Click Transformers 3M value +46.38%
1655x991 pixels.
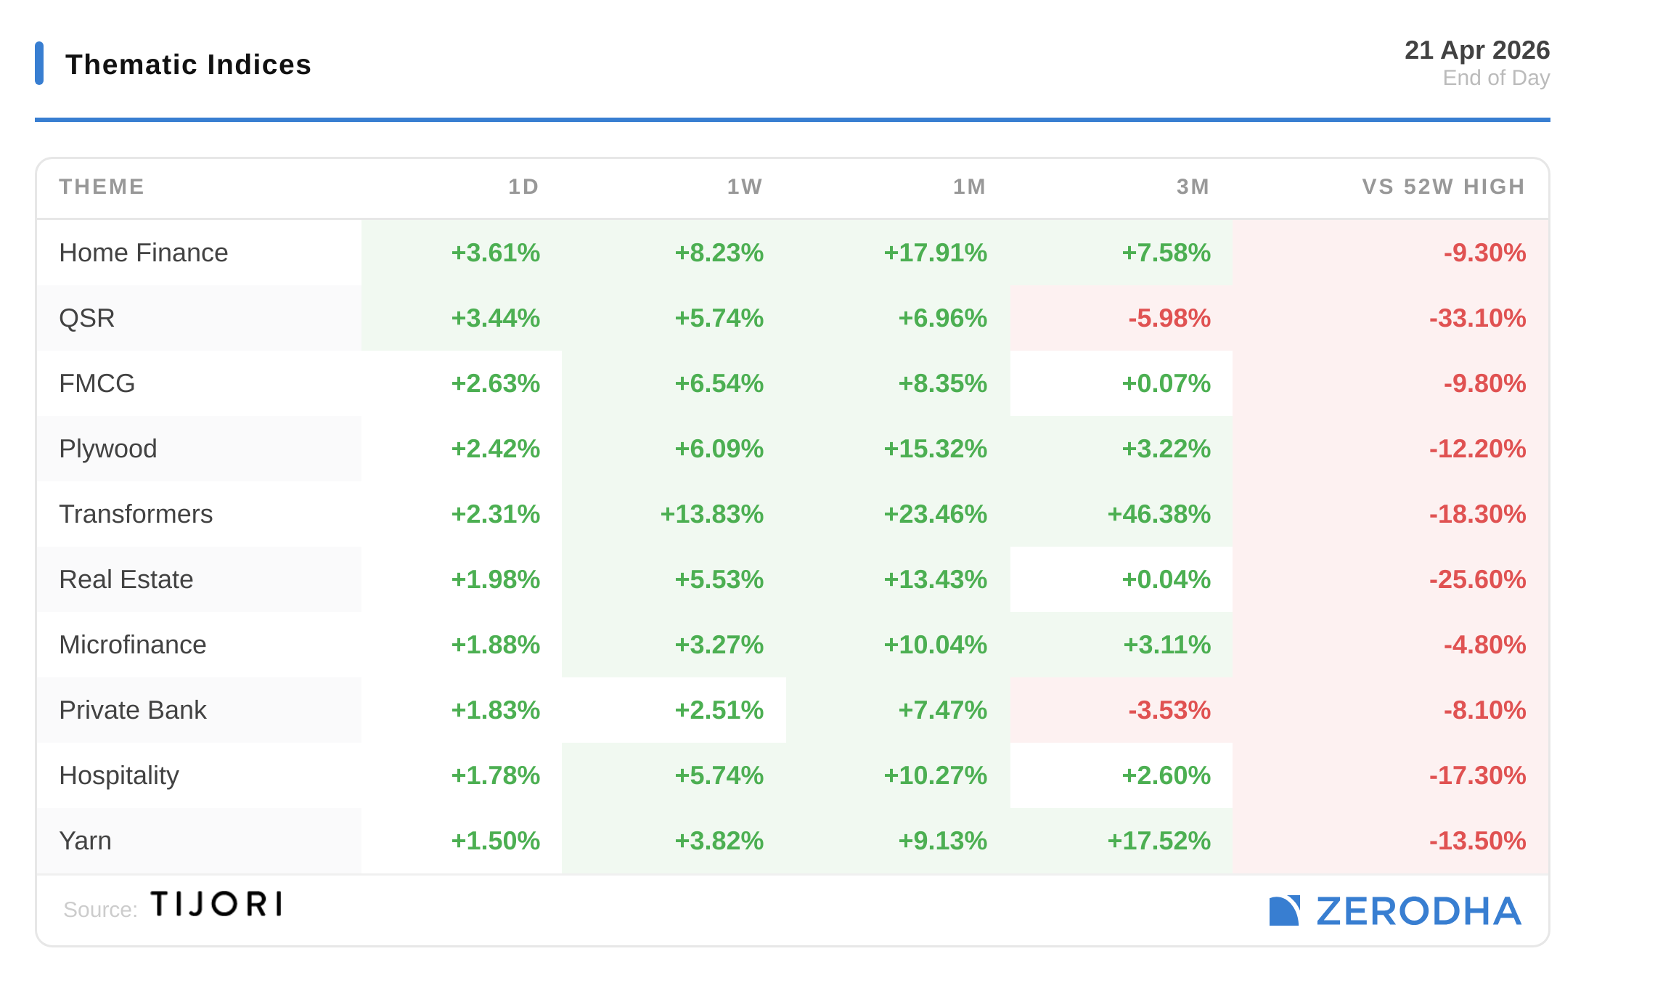[1158, 514]
